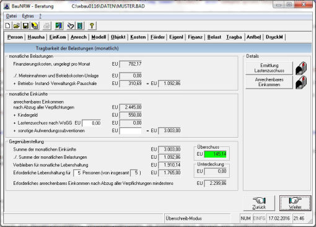Click the teal door exit icon

(x=80, y=26)
